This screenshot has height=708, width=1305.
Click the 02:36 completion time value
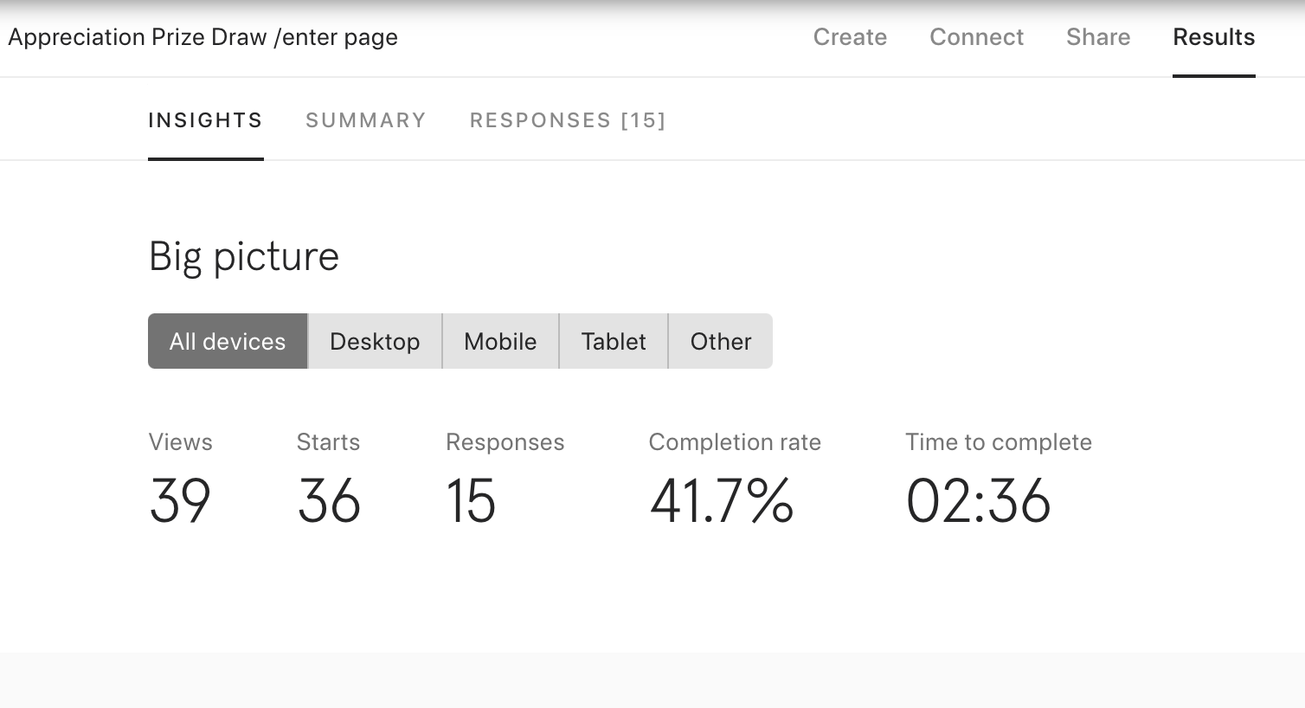pyautogui.click(x=978, y=501)
